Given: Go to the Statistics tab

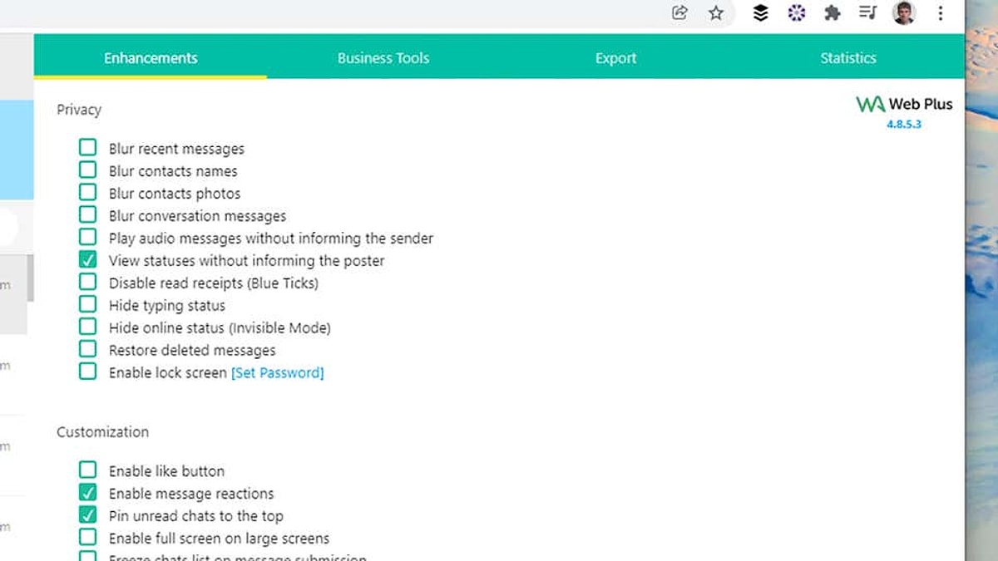Looking at the screenshot, I should point(847,58).
